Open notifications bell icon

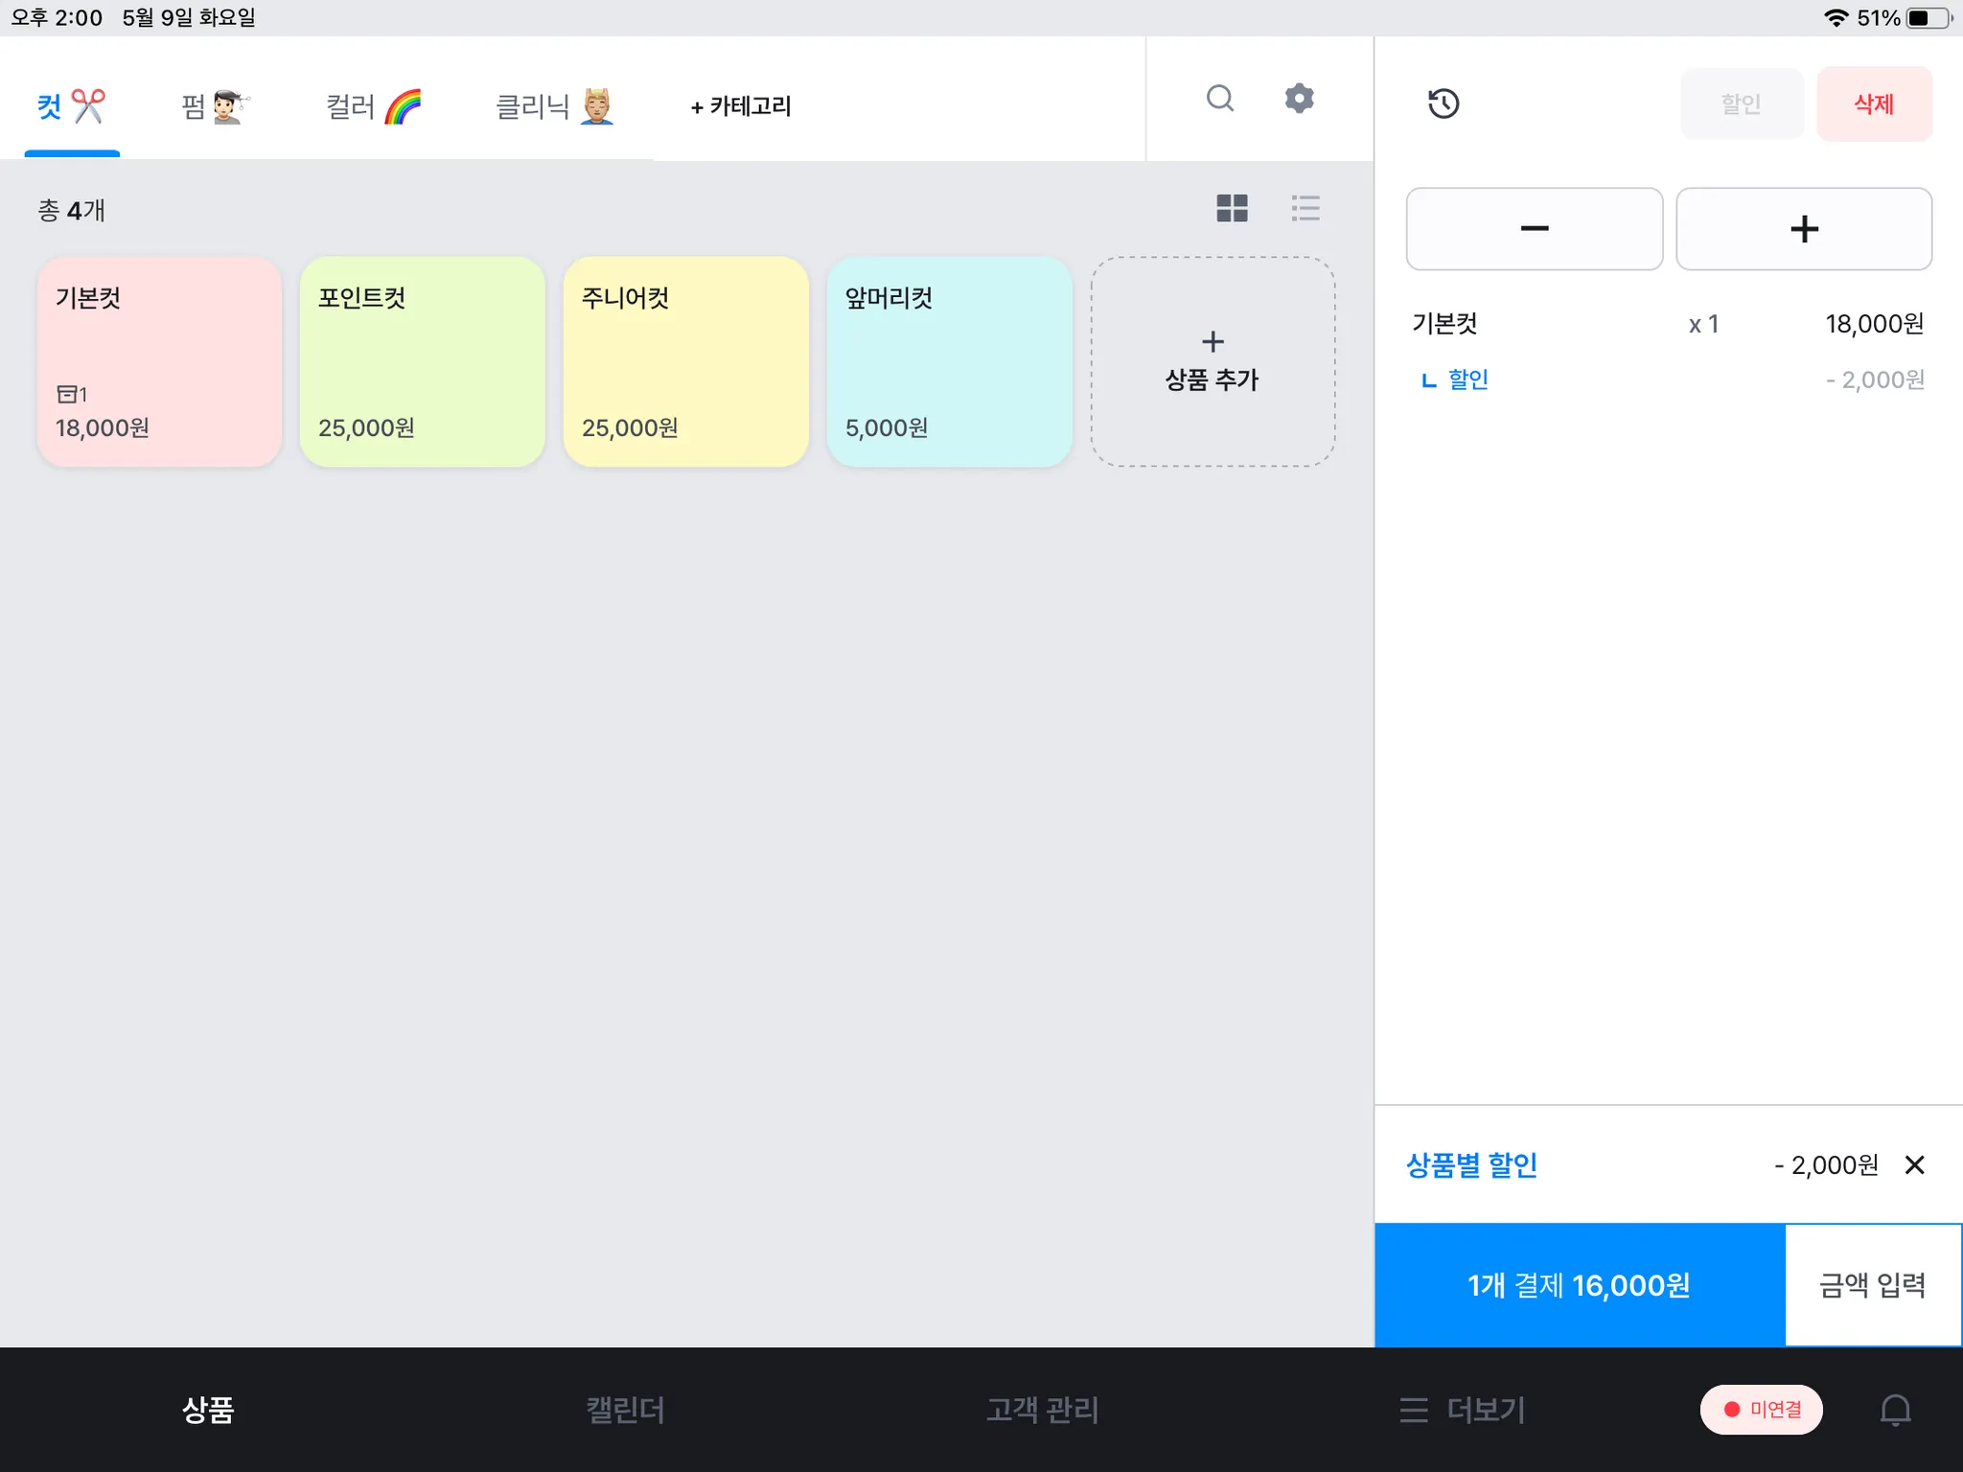(1894, 1409)
